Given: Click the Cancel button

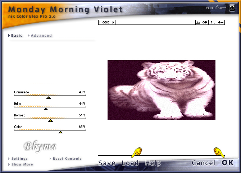Looking at the screenshot, I should click(x=203, y=163).
